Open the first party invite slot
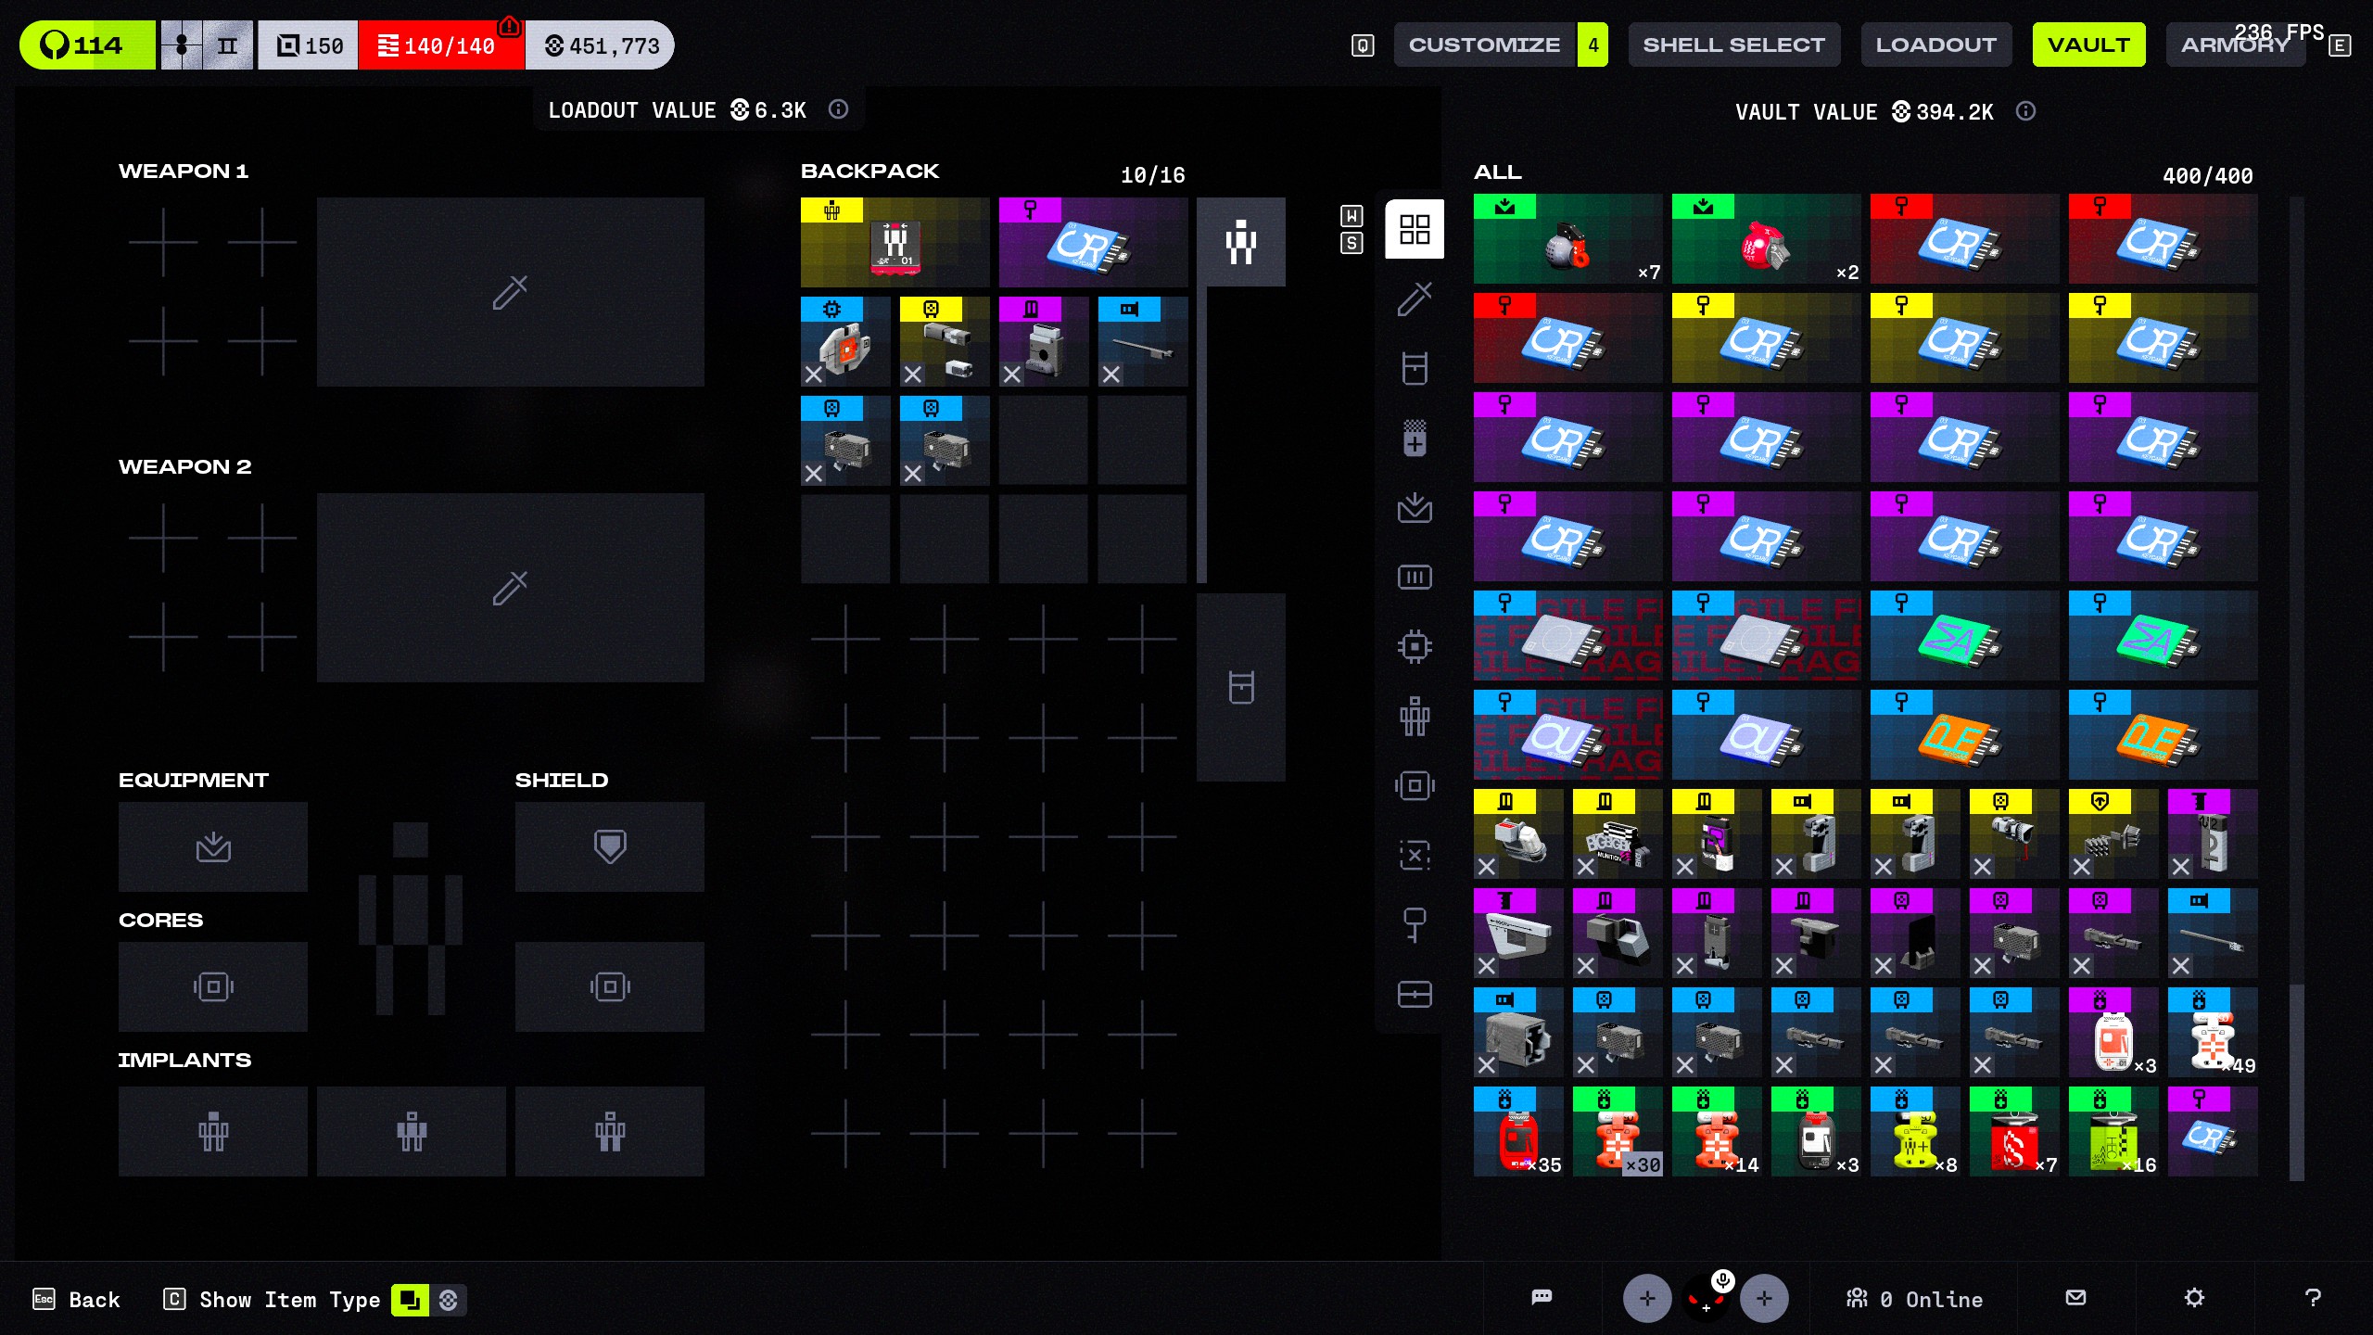 pos(1646,1298)
